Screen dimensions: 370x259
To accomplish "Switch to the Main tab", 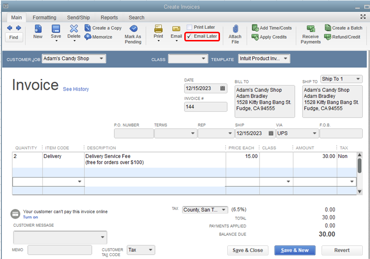I will 16,17.
